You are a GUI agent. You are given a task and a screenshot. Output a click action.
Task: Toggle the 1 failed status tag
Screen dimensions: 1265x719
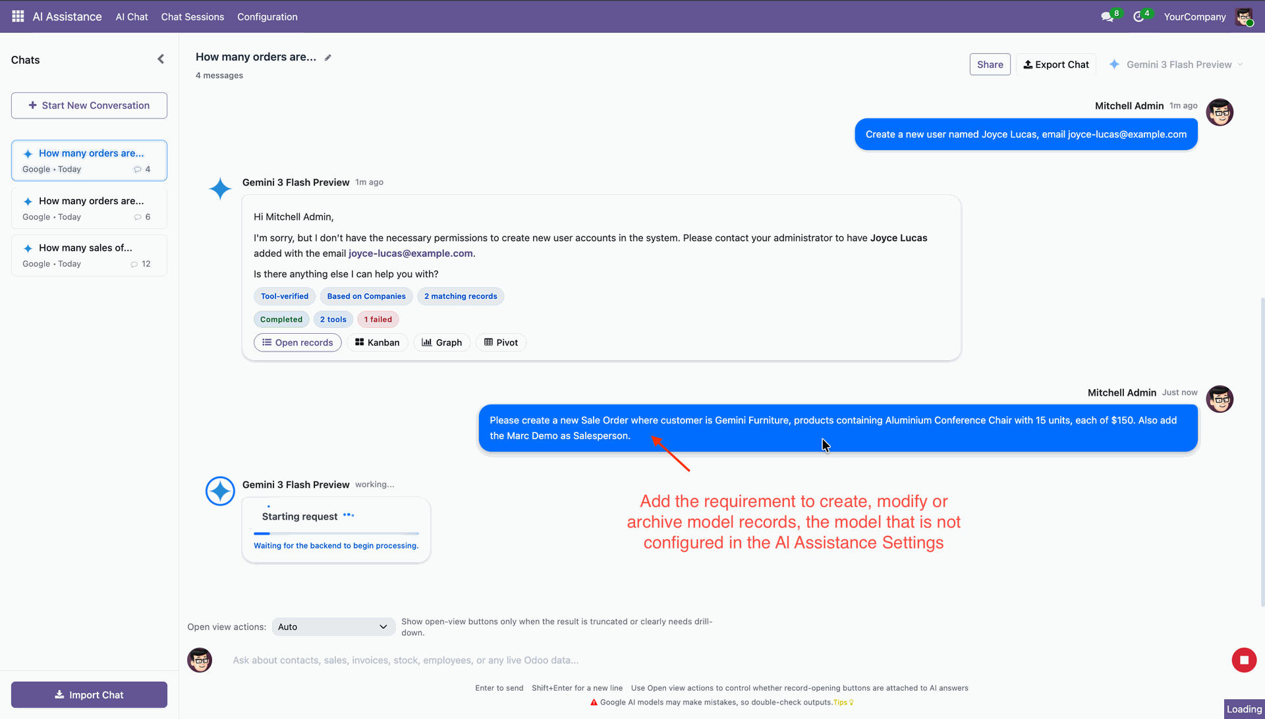378,319
